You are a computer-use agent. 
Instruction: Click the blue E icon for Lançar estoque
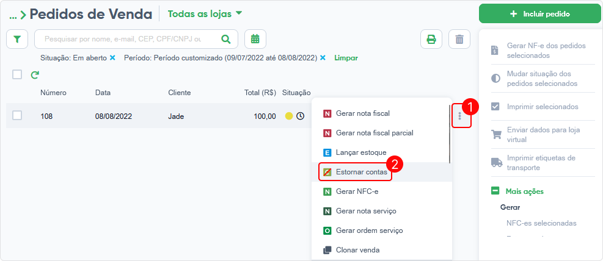point(327,153)
